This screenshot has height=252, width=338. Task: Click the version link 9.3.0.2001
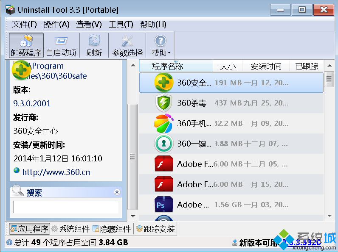(32, 103)
